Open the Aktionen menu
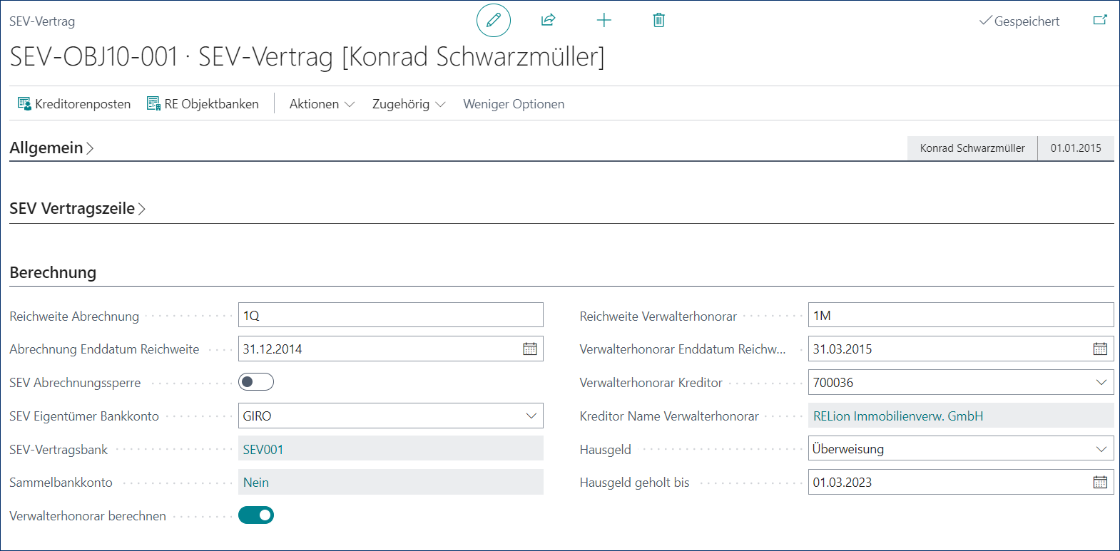Viewport: 1120px width, 551px height. (321, 104)
